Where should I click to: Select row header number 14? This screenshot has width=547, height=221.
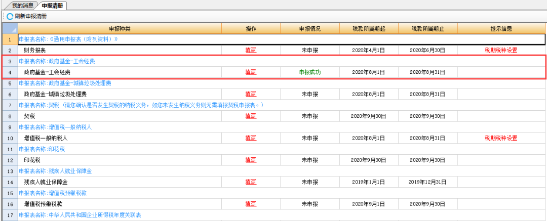pyautogui.click(x=10, y=182)
